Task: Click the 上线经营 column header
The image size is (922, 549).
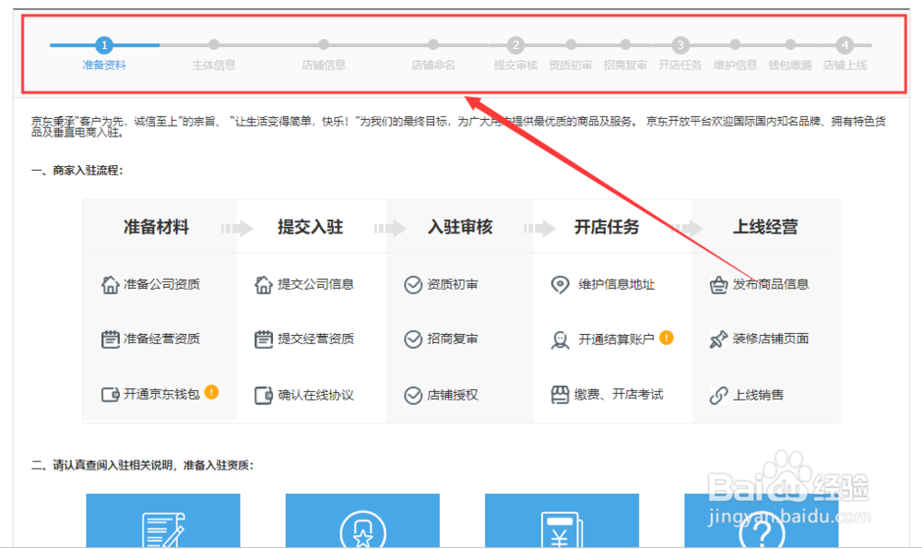Action: coord(765,227)
